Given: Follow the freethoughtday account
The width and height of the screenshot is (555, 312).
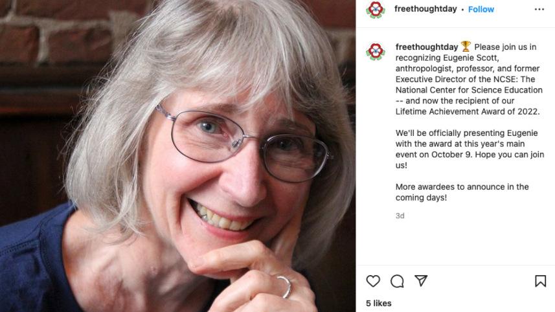Looking at the screenshot, I should click(x=481, y=10).
